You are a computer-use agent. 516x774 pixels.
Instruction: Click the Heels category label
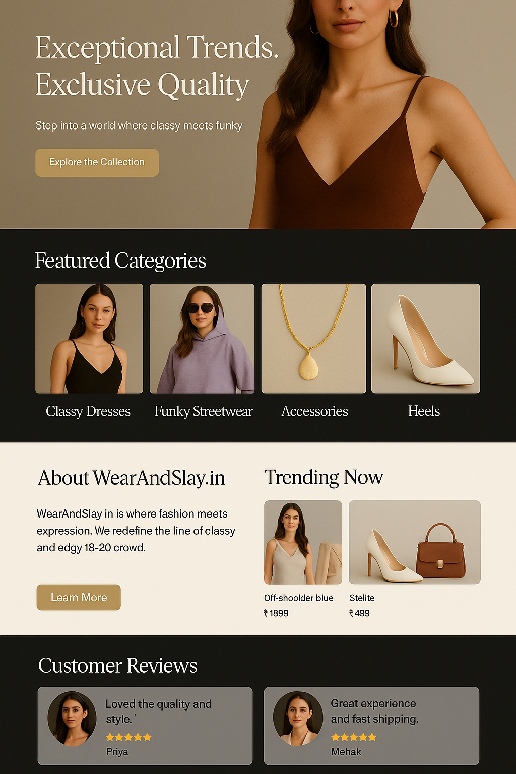click(x=424, y=411)
